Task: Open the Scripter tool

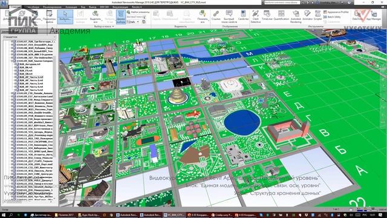Action: 317,15
